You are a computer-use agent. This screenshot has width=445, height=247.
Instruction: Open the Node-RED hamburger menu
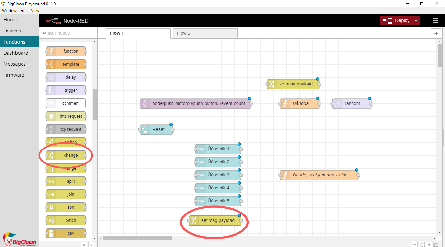[x=436, y=20]
